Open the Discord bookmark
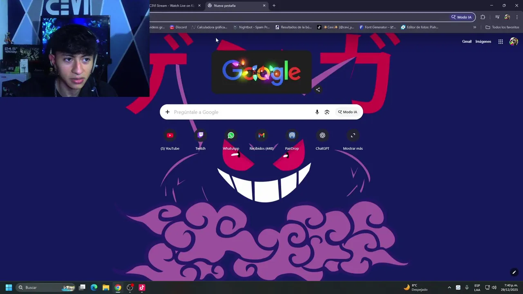Image resolution: width=523 pixels, height=294 pixels. click(178, 27)
